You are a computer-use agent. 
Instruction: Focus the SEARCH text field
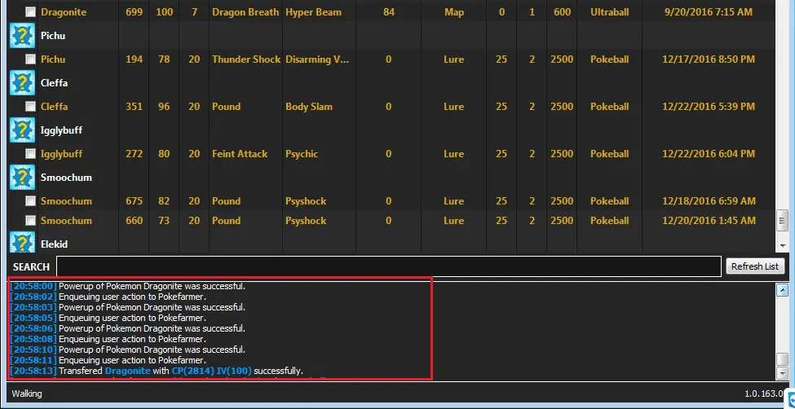(388, 266)
